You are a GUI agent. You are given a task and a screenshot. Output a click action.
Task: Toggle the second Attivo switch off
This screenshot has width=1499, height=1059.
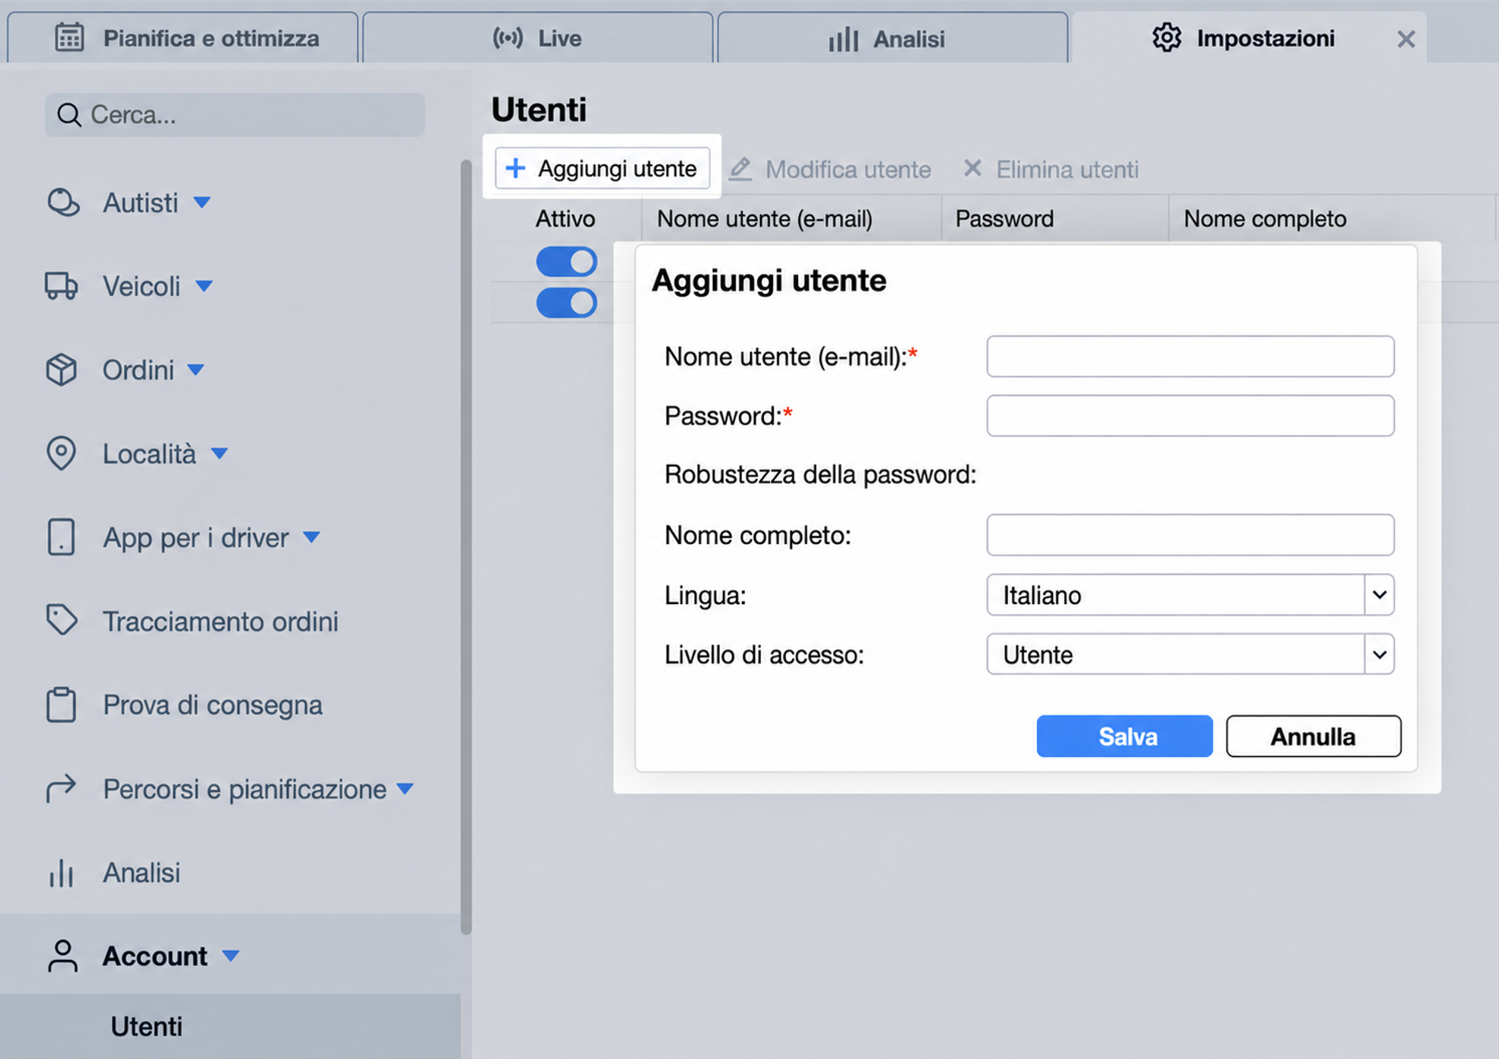point(567,303)
